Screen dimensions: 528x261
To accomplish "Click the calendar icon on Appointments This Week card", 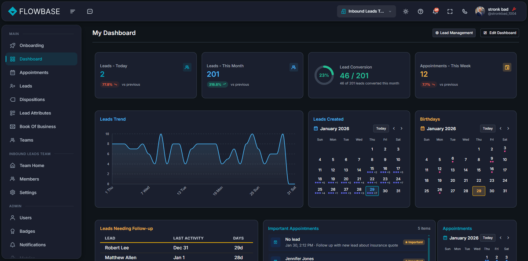I will tap(507, 67).
